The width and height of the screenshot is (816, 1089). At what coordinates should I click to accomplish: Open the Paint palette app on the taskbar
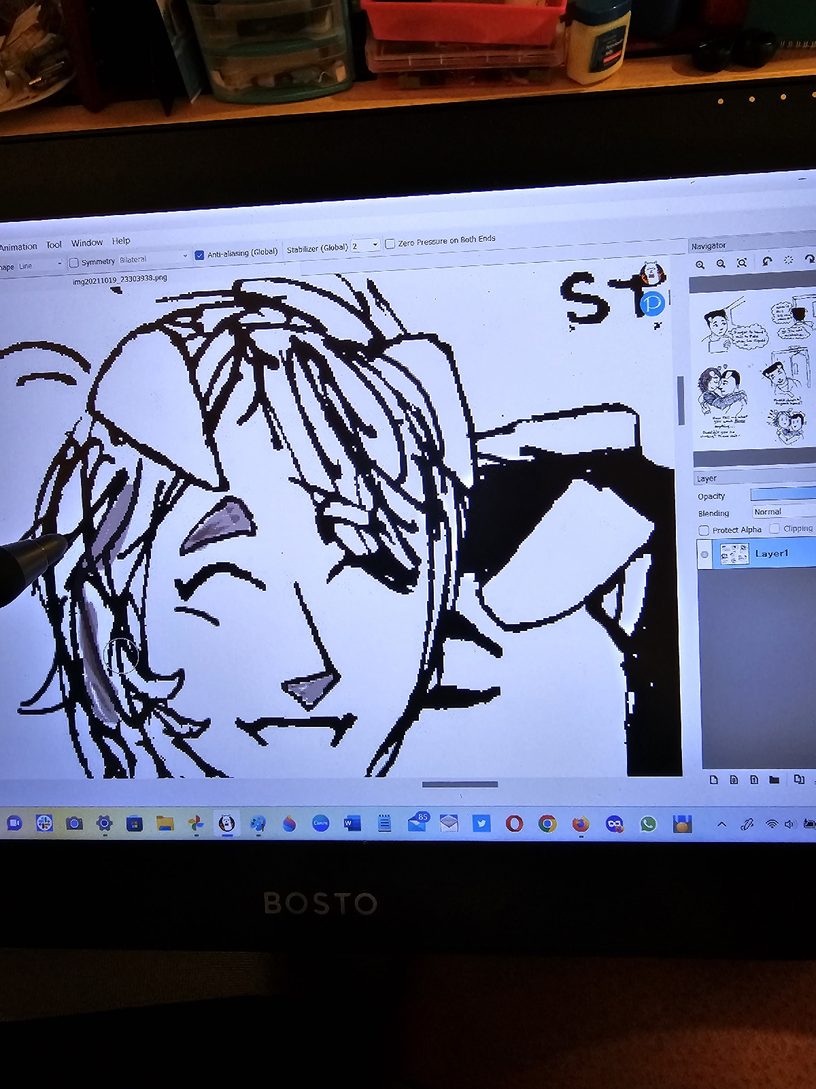pyautogui.click(x=258, y=824)
